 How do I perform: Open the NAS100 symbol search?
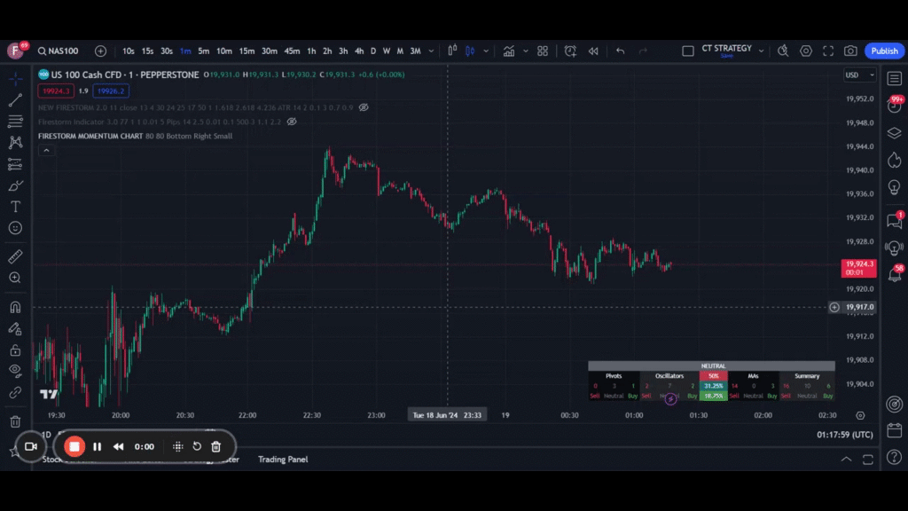tap(58, 51)
